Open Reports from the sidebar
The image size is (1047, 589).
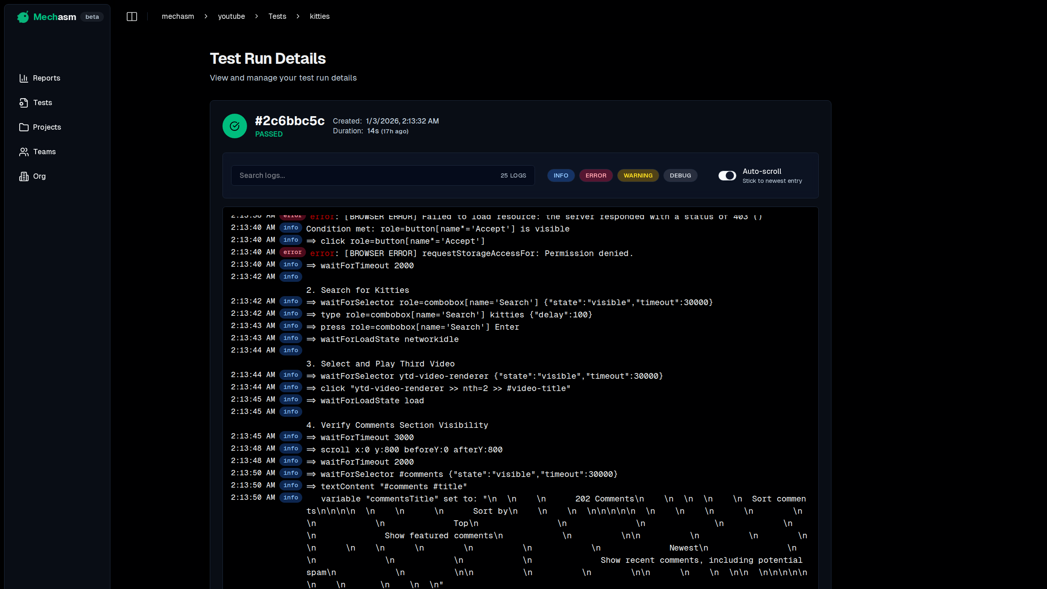click(x=46, y=78)
